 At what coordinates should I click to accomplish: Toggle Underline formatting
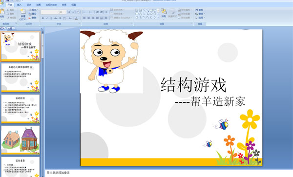click(x=51, y=18)
